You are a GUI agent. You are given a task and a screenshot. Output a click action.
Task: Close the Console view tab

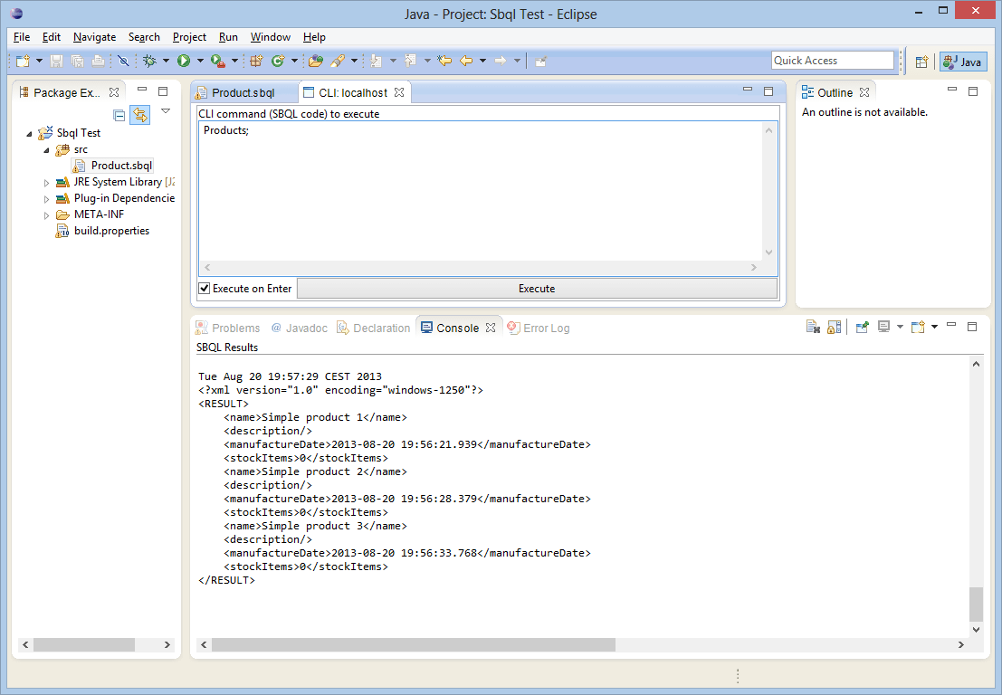(490, 327)
